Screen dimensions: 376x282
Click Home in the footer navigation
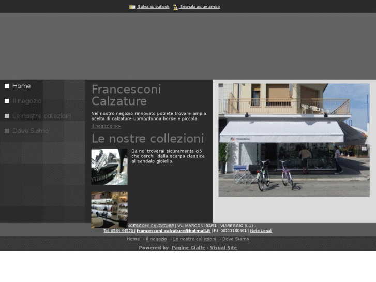133,239
